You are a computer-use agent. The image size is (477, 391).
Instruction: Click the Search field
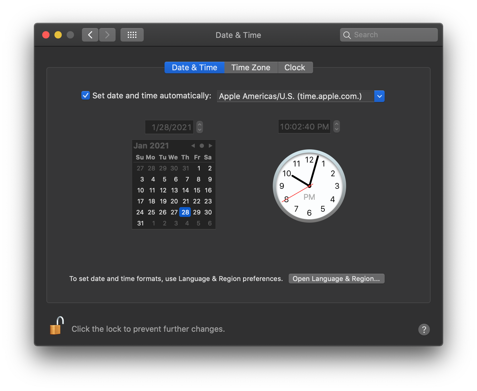(x=389, y=35)
